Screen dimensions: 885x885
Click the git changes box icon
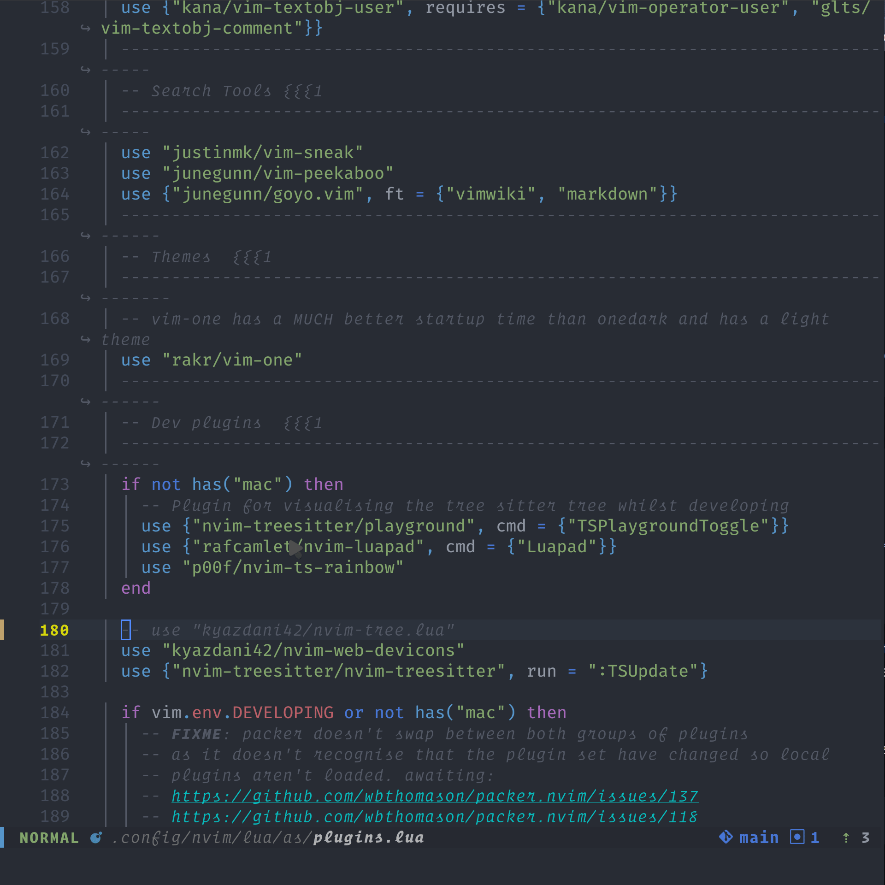pos(797,837)
